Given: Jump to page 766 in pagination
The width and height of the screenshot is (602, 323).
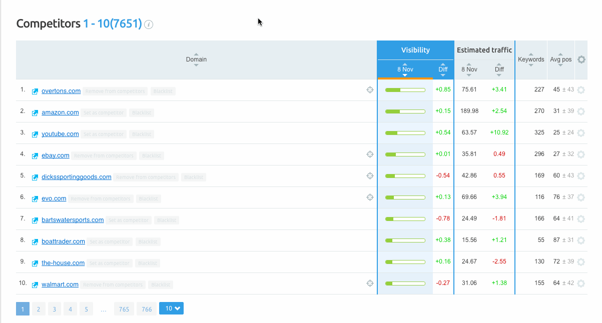Looking at the screenshot, I should (x=147, y=308).
